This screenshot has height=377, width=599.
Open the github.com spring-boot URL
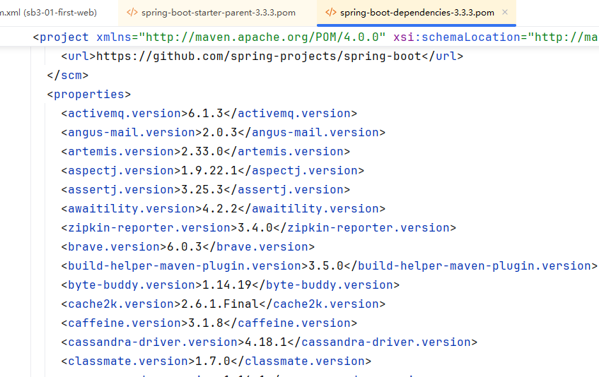pyautogui.click(x=260, y=56)
